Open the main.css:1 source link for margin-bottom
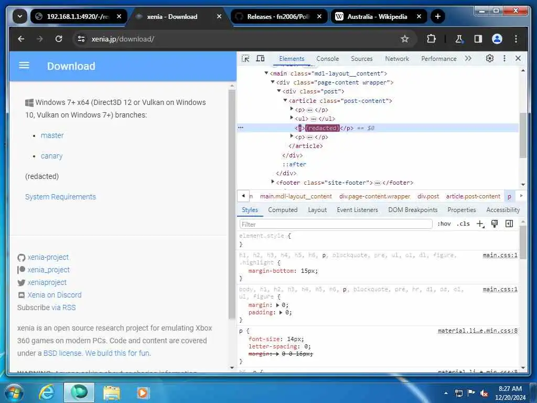This screenshot has width=537, height=403. (500, 255)
